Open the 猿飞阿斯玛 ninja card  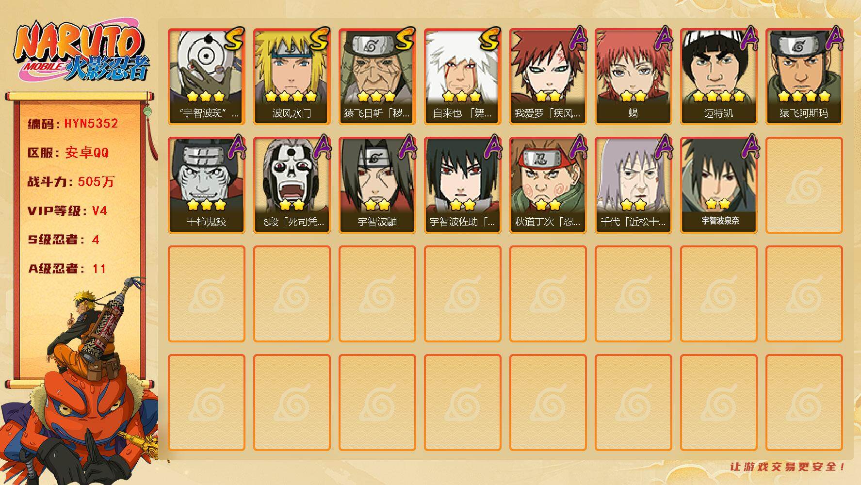(804, 77)
